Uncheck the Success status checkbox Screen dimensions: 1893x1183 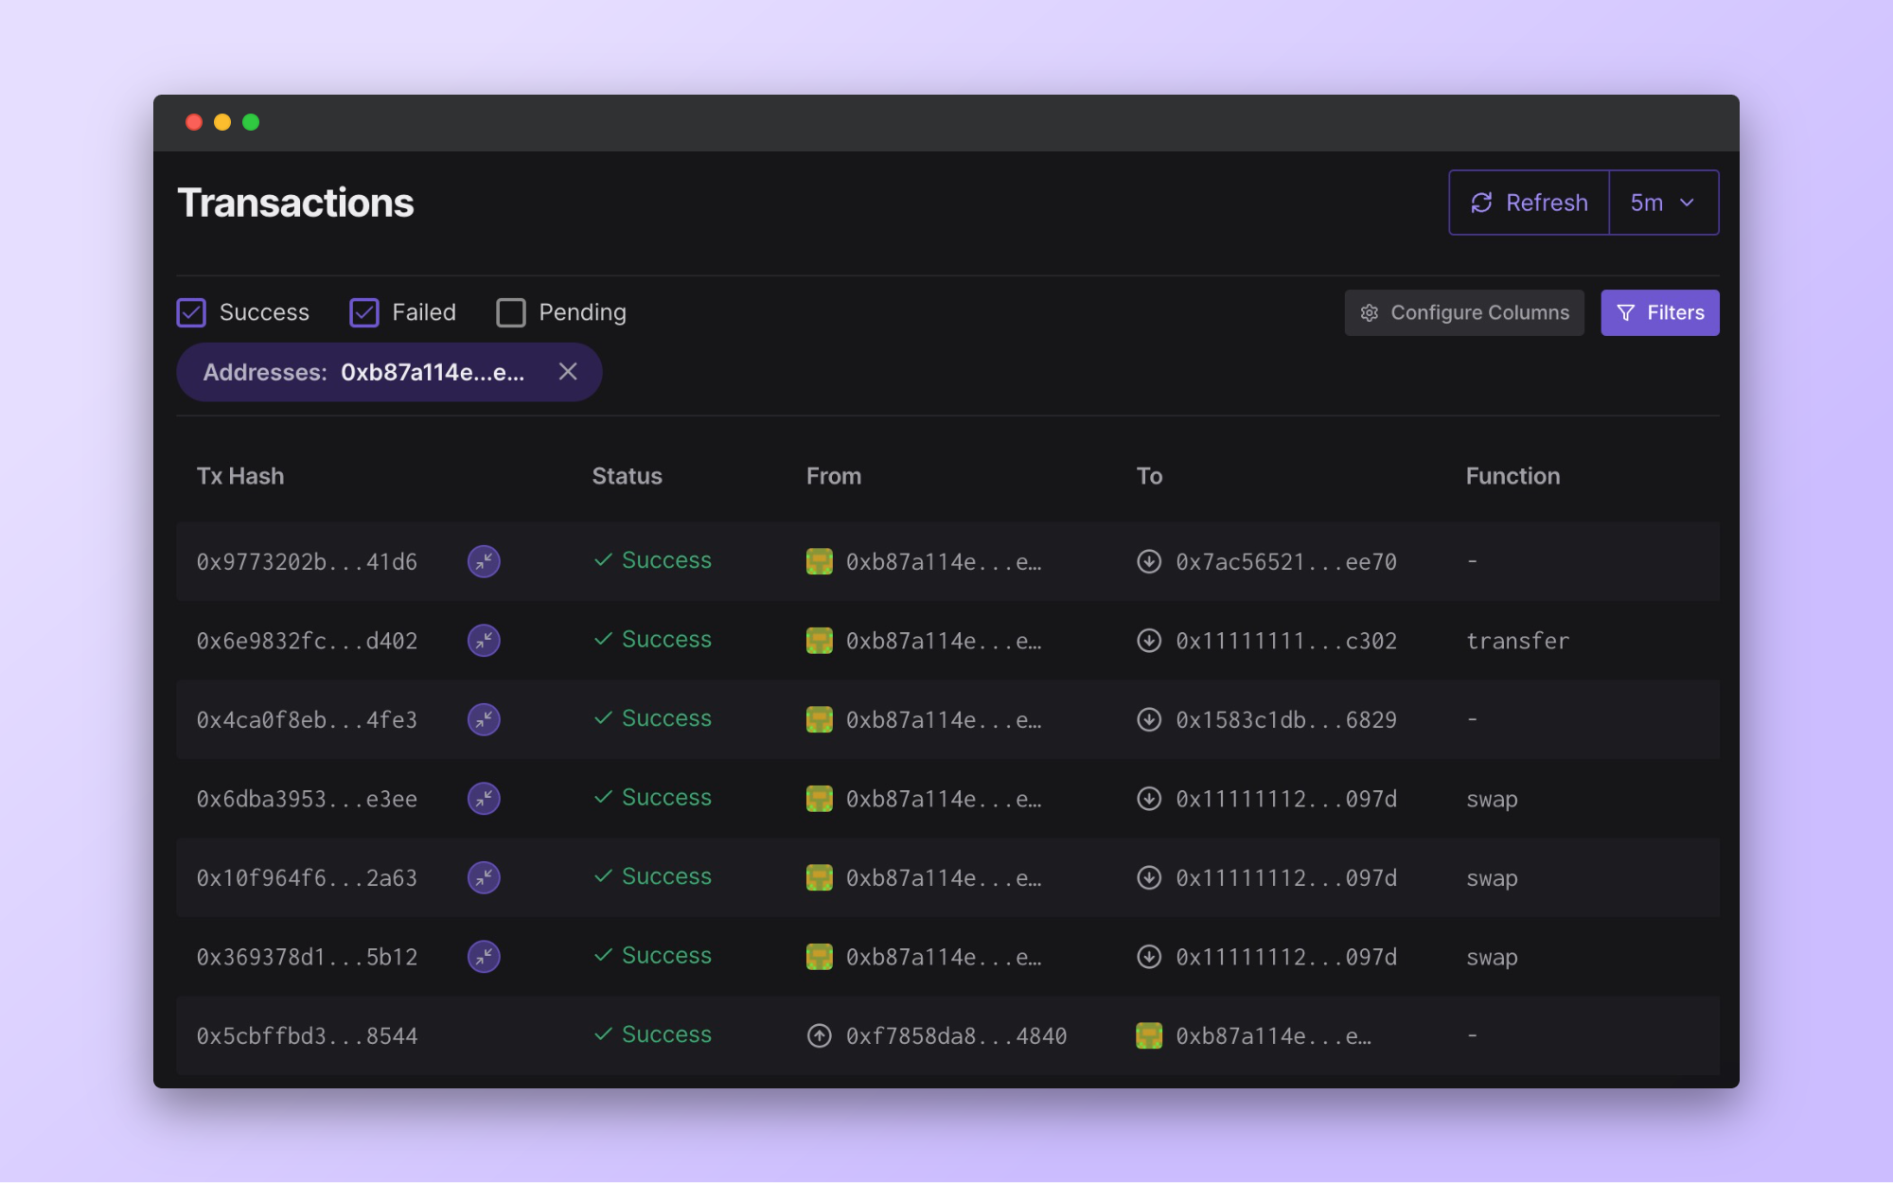tap(191, 312)
